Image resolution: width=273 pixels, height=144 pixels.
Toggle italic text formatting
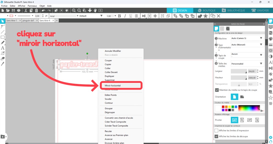[125, 16]
